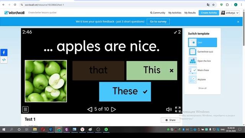The height and width of the screenshot is (138, 245).
Task: Dismiss the feedback survey banner
Action: (238, 22)
